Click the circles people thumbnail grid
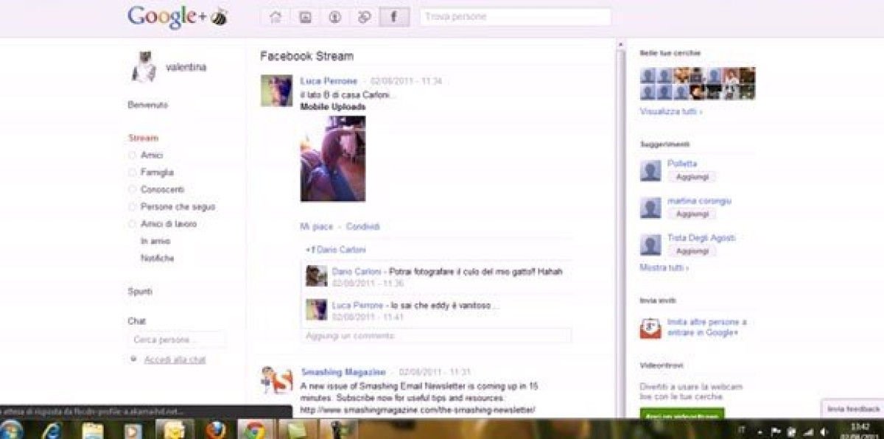884x439 pixels. pyautogui.click(x=698, y=83)
